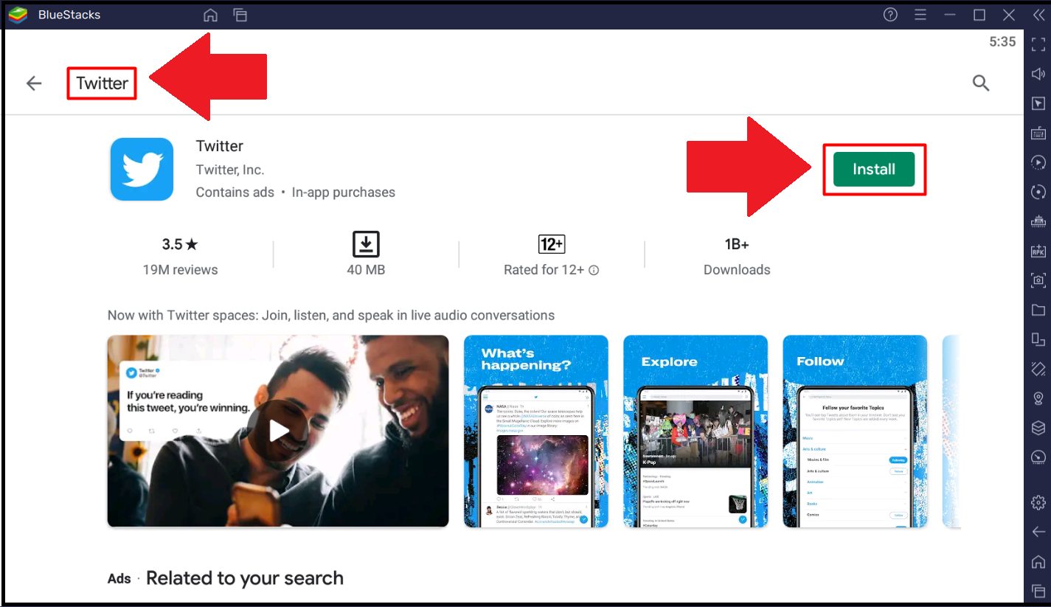Open the memory trim RAM icon
Screen dimensions: 1051x607
click(1038, 221)
